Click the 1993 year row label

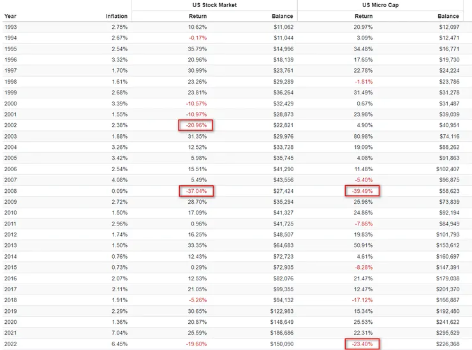(x=11, y=27)
